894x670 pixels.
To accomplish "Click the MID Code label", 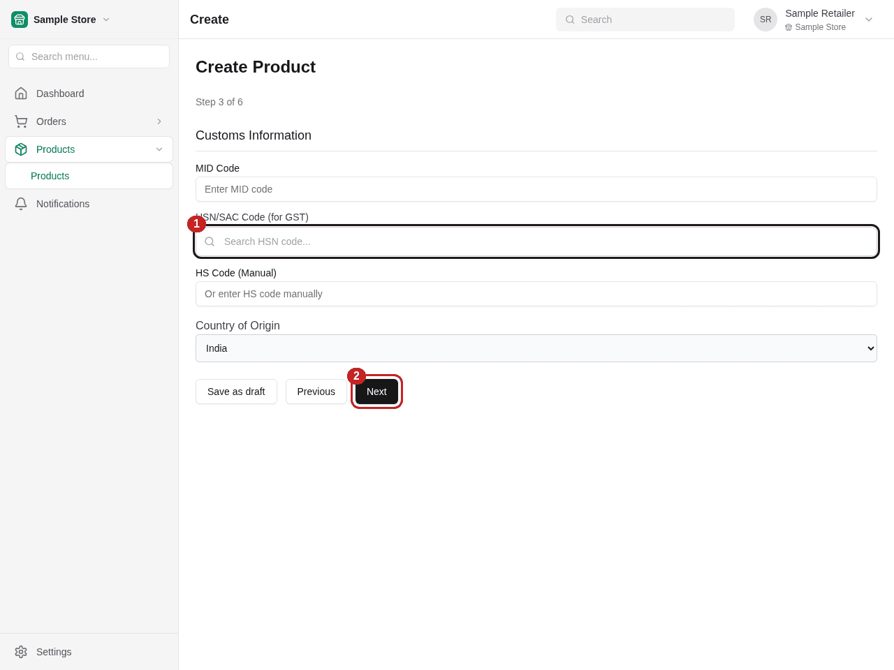I will click(x=217, y=168).
